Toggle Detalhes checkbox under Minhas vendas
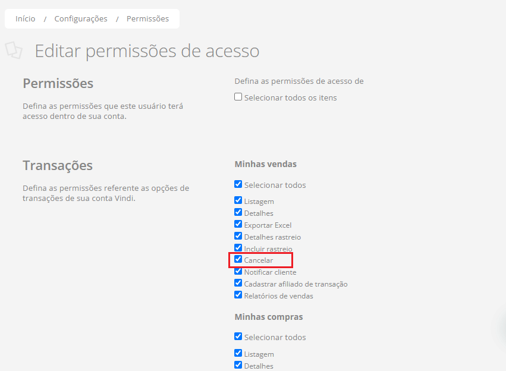Viewport: 506px width, 371px height. 238,212
